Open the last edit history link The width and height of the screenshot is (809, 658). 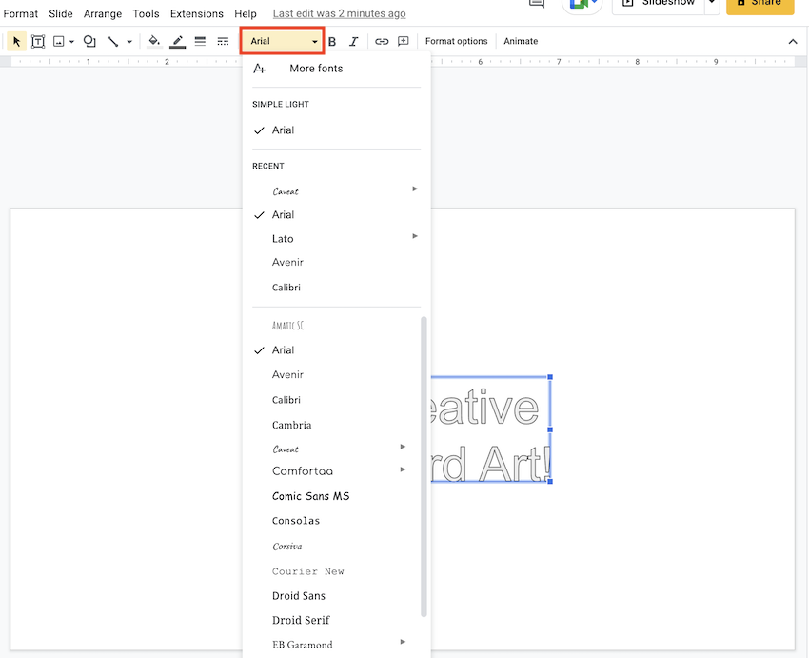(339, 14)
